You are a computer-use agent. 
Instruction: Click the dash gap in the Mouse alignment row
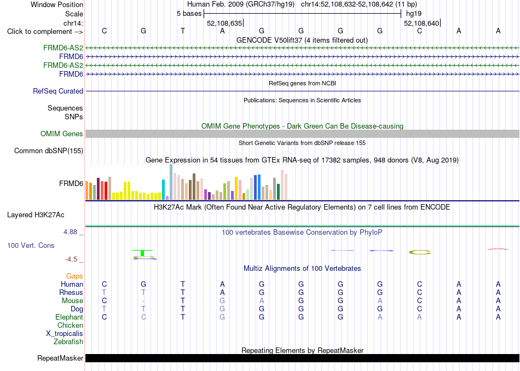143,301
